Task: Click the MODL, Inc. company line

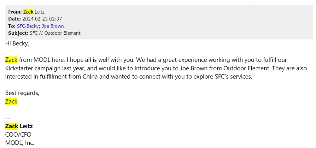Action: (x=20, y=143)
